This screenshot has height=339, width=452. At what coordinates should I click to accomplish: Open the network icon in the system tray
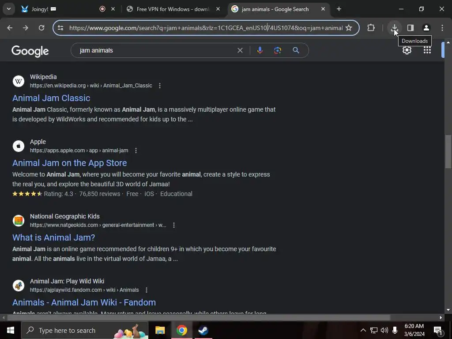click(373, 330)
